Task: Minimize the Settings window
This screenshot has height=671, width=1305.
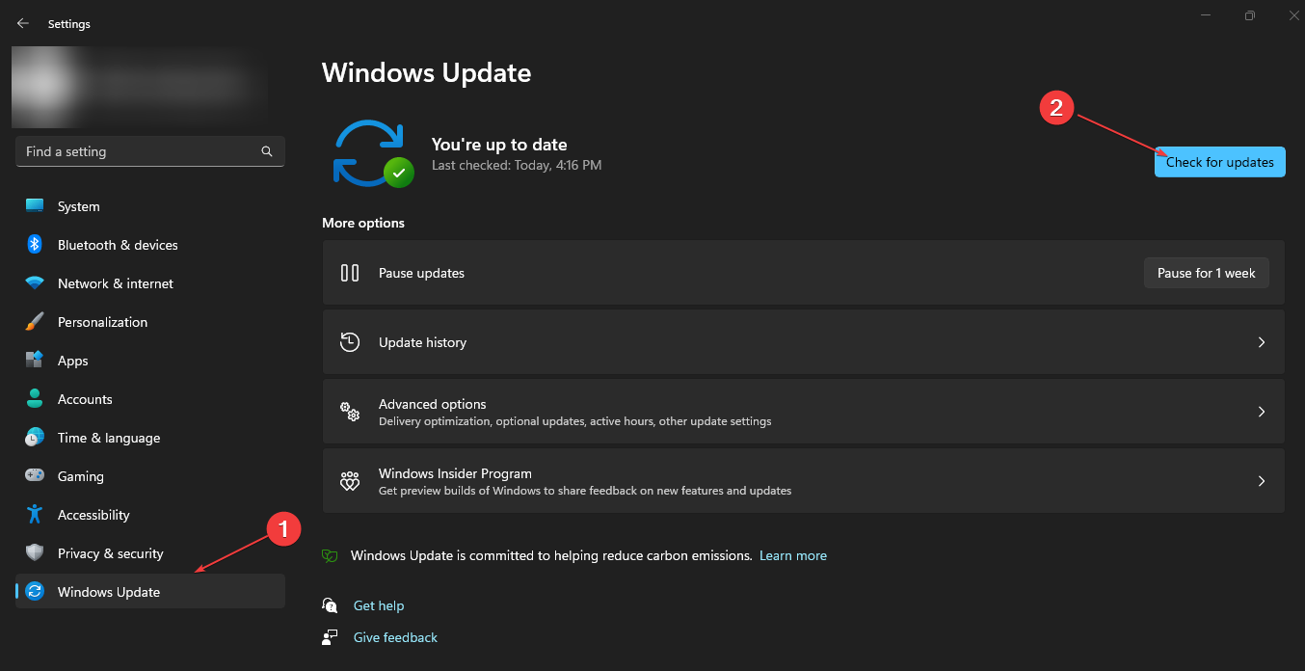Action: tap(1206, 15)
